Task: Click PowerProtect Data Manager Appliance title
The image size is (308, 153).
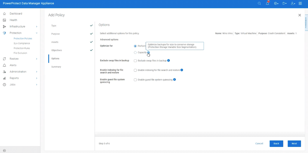Action: [29, 3]
